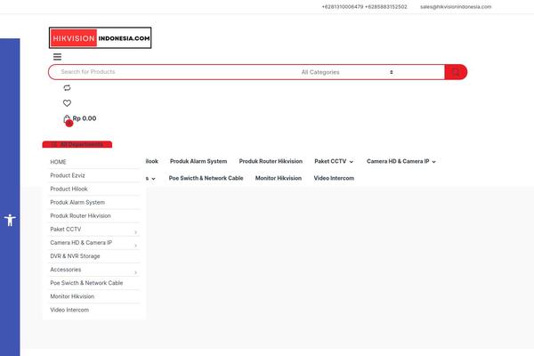This screenshot has height=356, width=534.
Task: Select Video Intercom in the sidebar
Action: tap(69, 310)
